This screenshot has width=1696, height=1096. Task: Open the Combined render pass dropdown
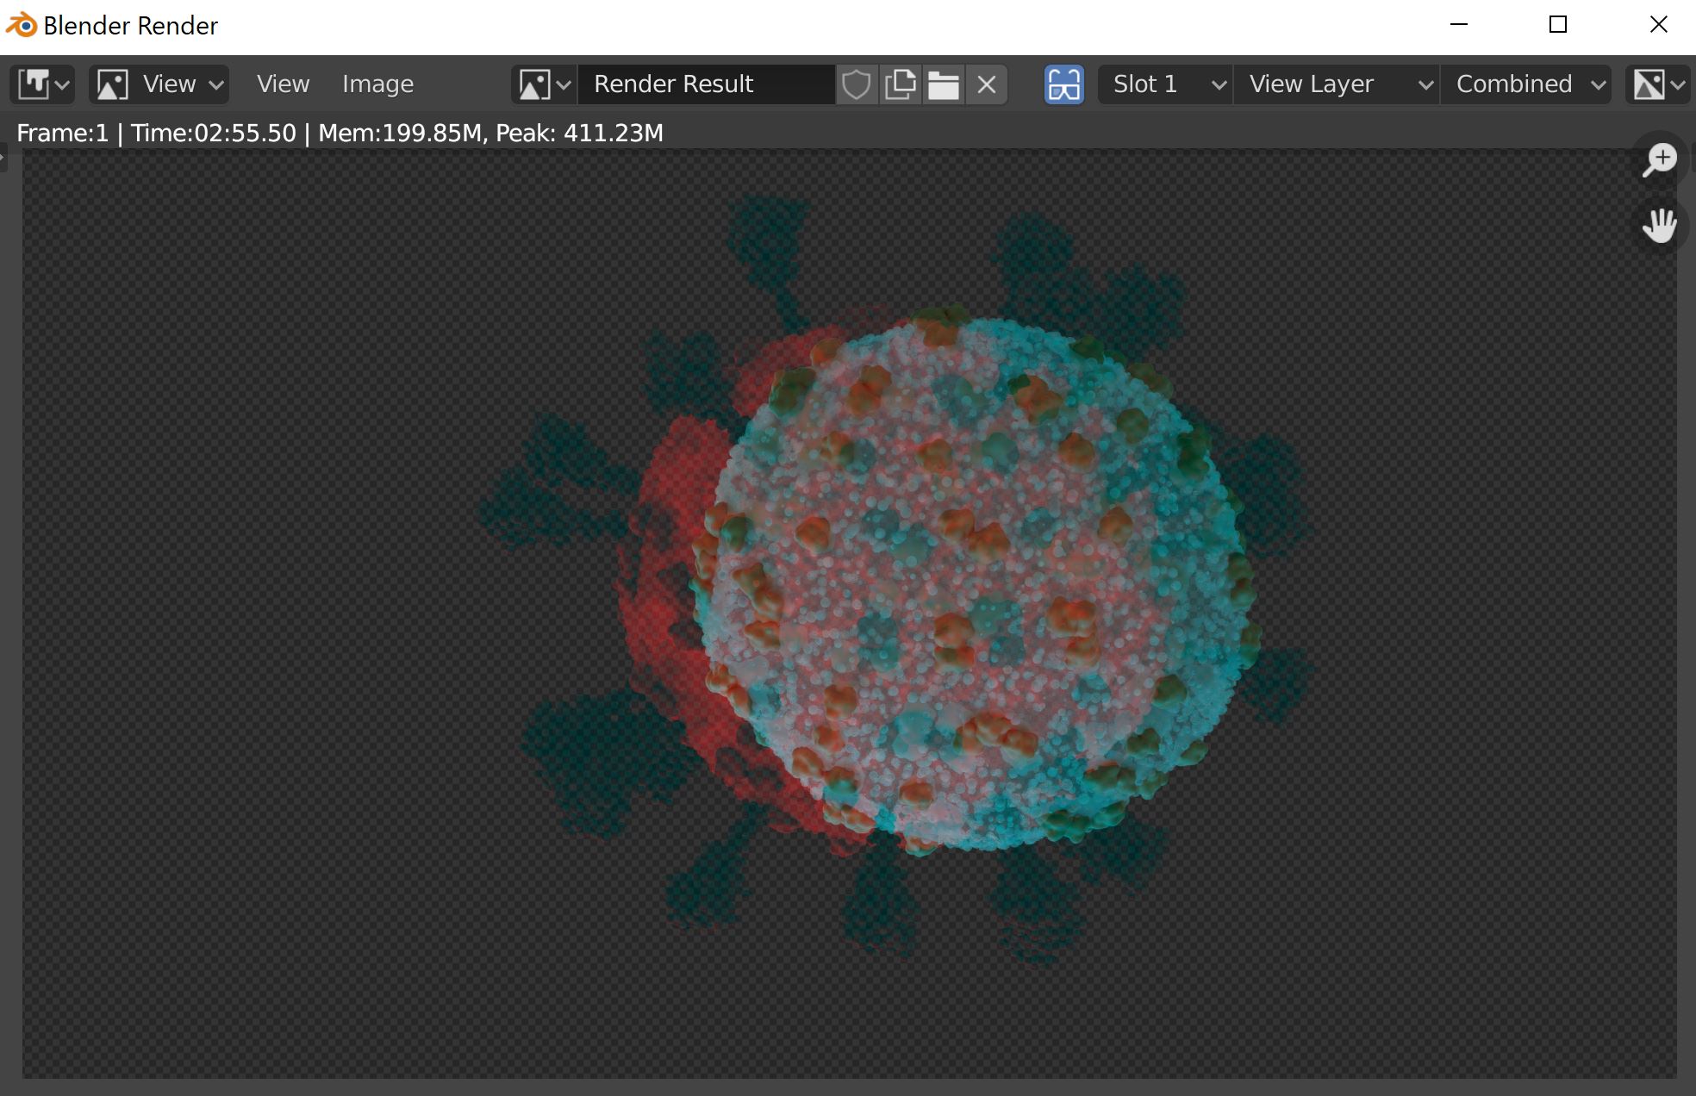coord(1525,84)
